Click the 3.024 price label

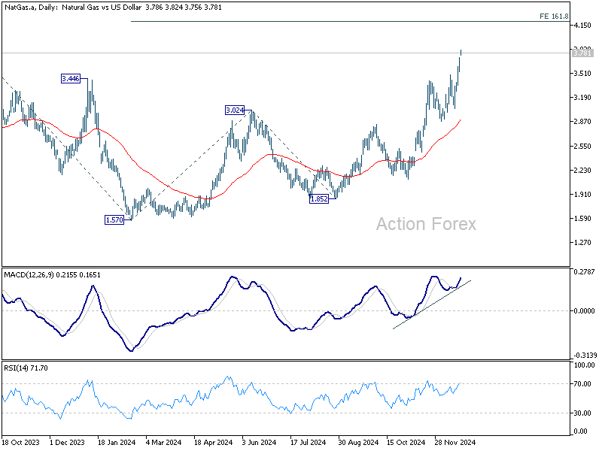click(x=235, y=110)
